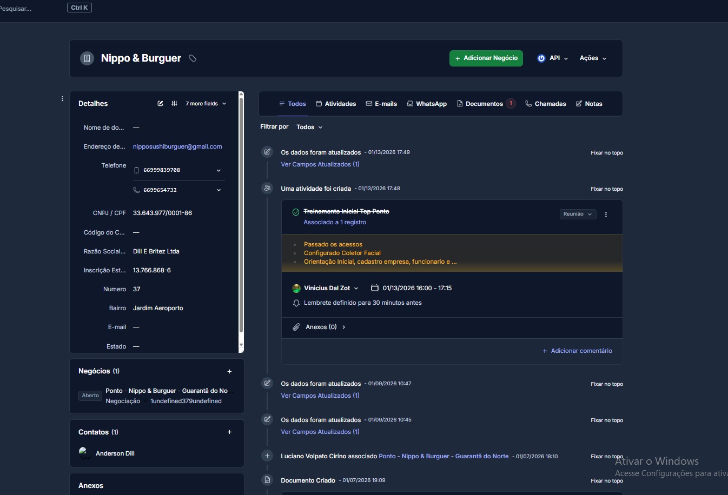728x495 pixels.
Task: Open the Filtrar por Todos dropdown
Action: (309, 127)
